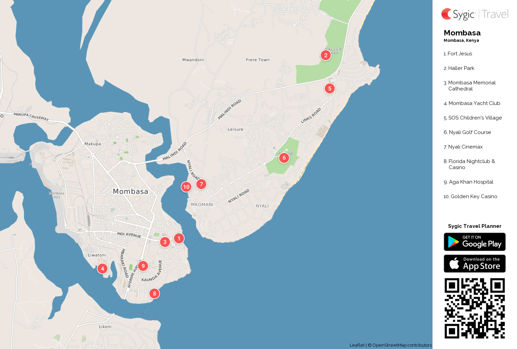Click '7. Nyali Cinemax' in the list
517x349 pixels.
pyautogui.click(x=463, y=147)
